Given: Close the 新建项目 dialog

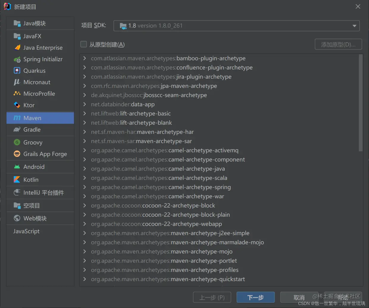Looking at the screenshot, I should coord(358,7).
